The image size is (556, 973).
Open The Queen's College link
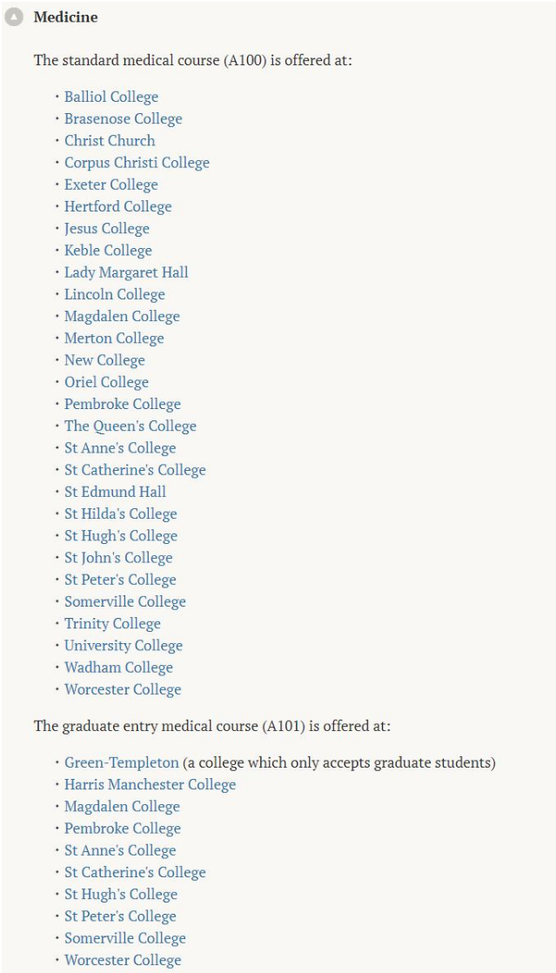pos(131,426)
